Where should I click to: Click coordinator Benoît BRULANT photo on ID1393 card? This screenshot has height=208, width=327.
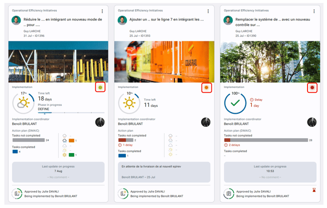pos(206,122)
